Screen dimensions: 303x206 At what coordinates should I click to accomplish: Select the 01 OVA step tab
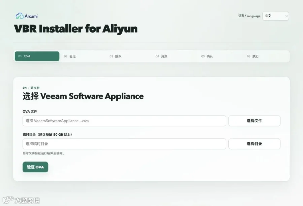tap(37, 56)
